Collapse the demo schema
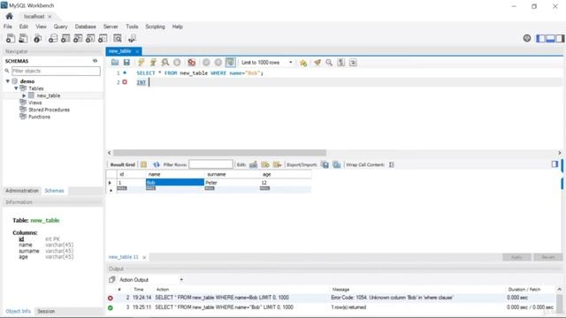Screen dimensions: 566x318 click(8, 81)
